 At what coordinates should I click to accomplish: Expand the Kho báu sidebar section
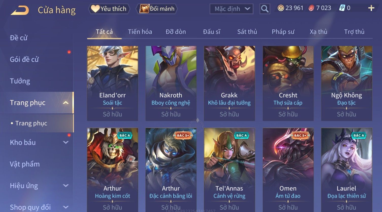(66, 143)
